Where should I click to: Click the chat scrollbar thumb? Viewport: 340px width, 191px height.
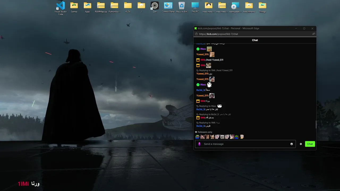pyautogui.click(x=316, y=124)
